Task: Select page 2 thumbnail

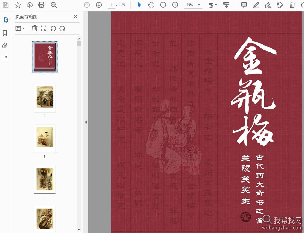Action: [45, 98]
